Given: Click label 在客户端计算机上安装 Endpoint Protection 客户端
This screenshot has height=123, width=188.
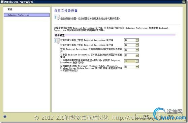Looking at the screenshot, I should (87, 45).
